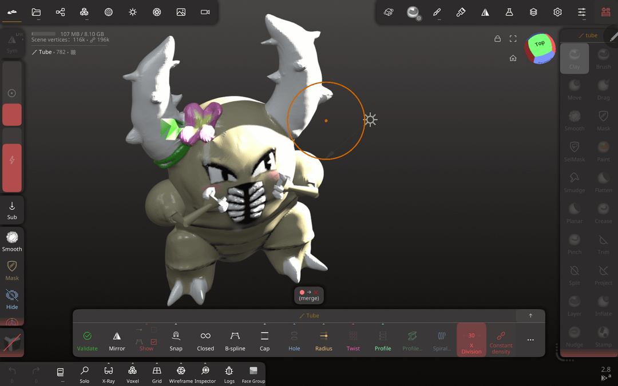Image resolution: width=618 pixels, height=386 pixels.
Task: Open the Radius settings of tube
Action: (x=323, y=340)
